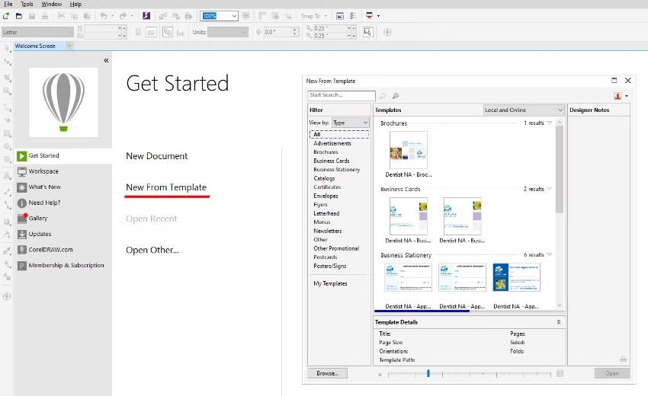648x396 pixels.
Task: Open the Help menu
Action: 75,4
